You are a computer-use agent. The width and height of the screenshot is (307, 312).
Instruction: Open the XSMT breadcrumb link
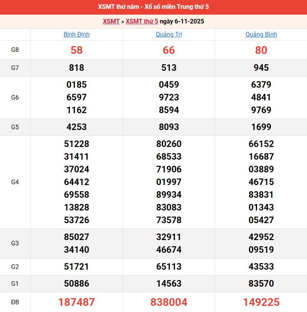click(111, 22)
